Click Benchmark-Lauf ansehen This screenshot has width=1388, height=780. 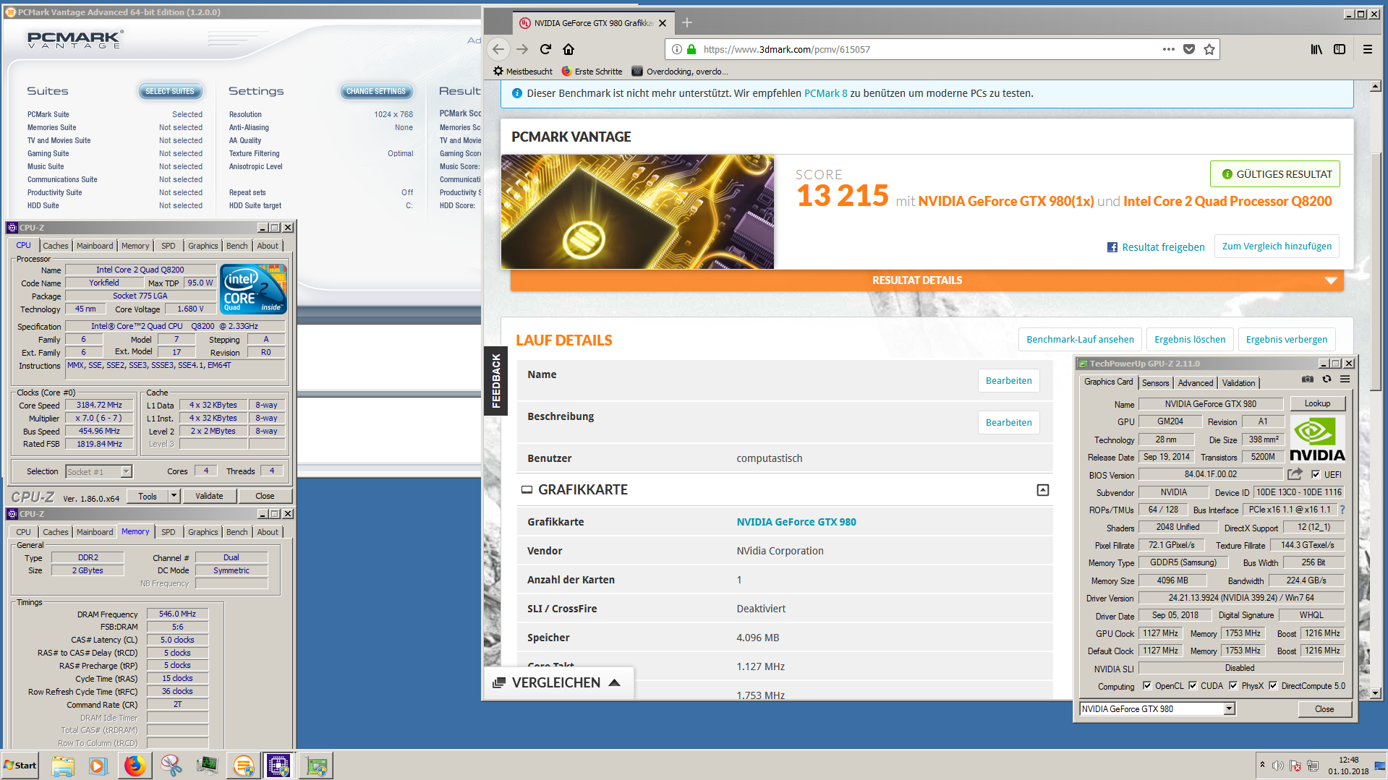click(1080, 340)
